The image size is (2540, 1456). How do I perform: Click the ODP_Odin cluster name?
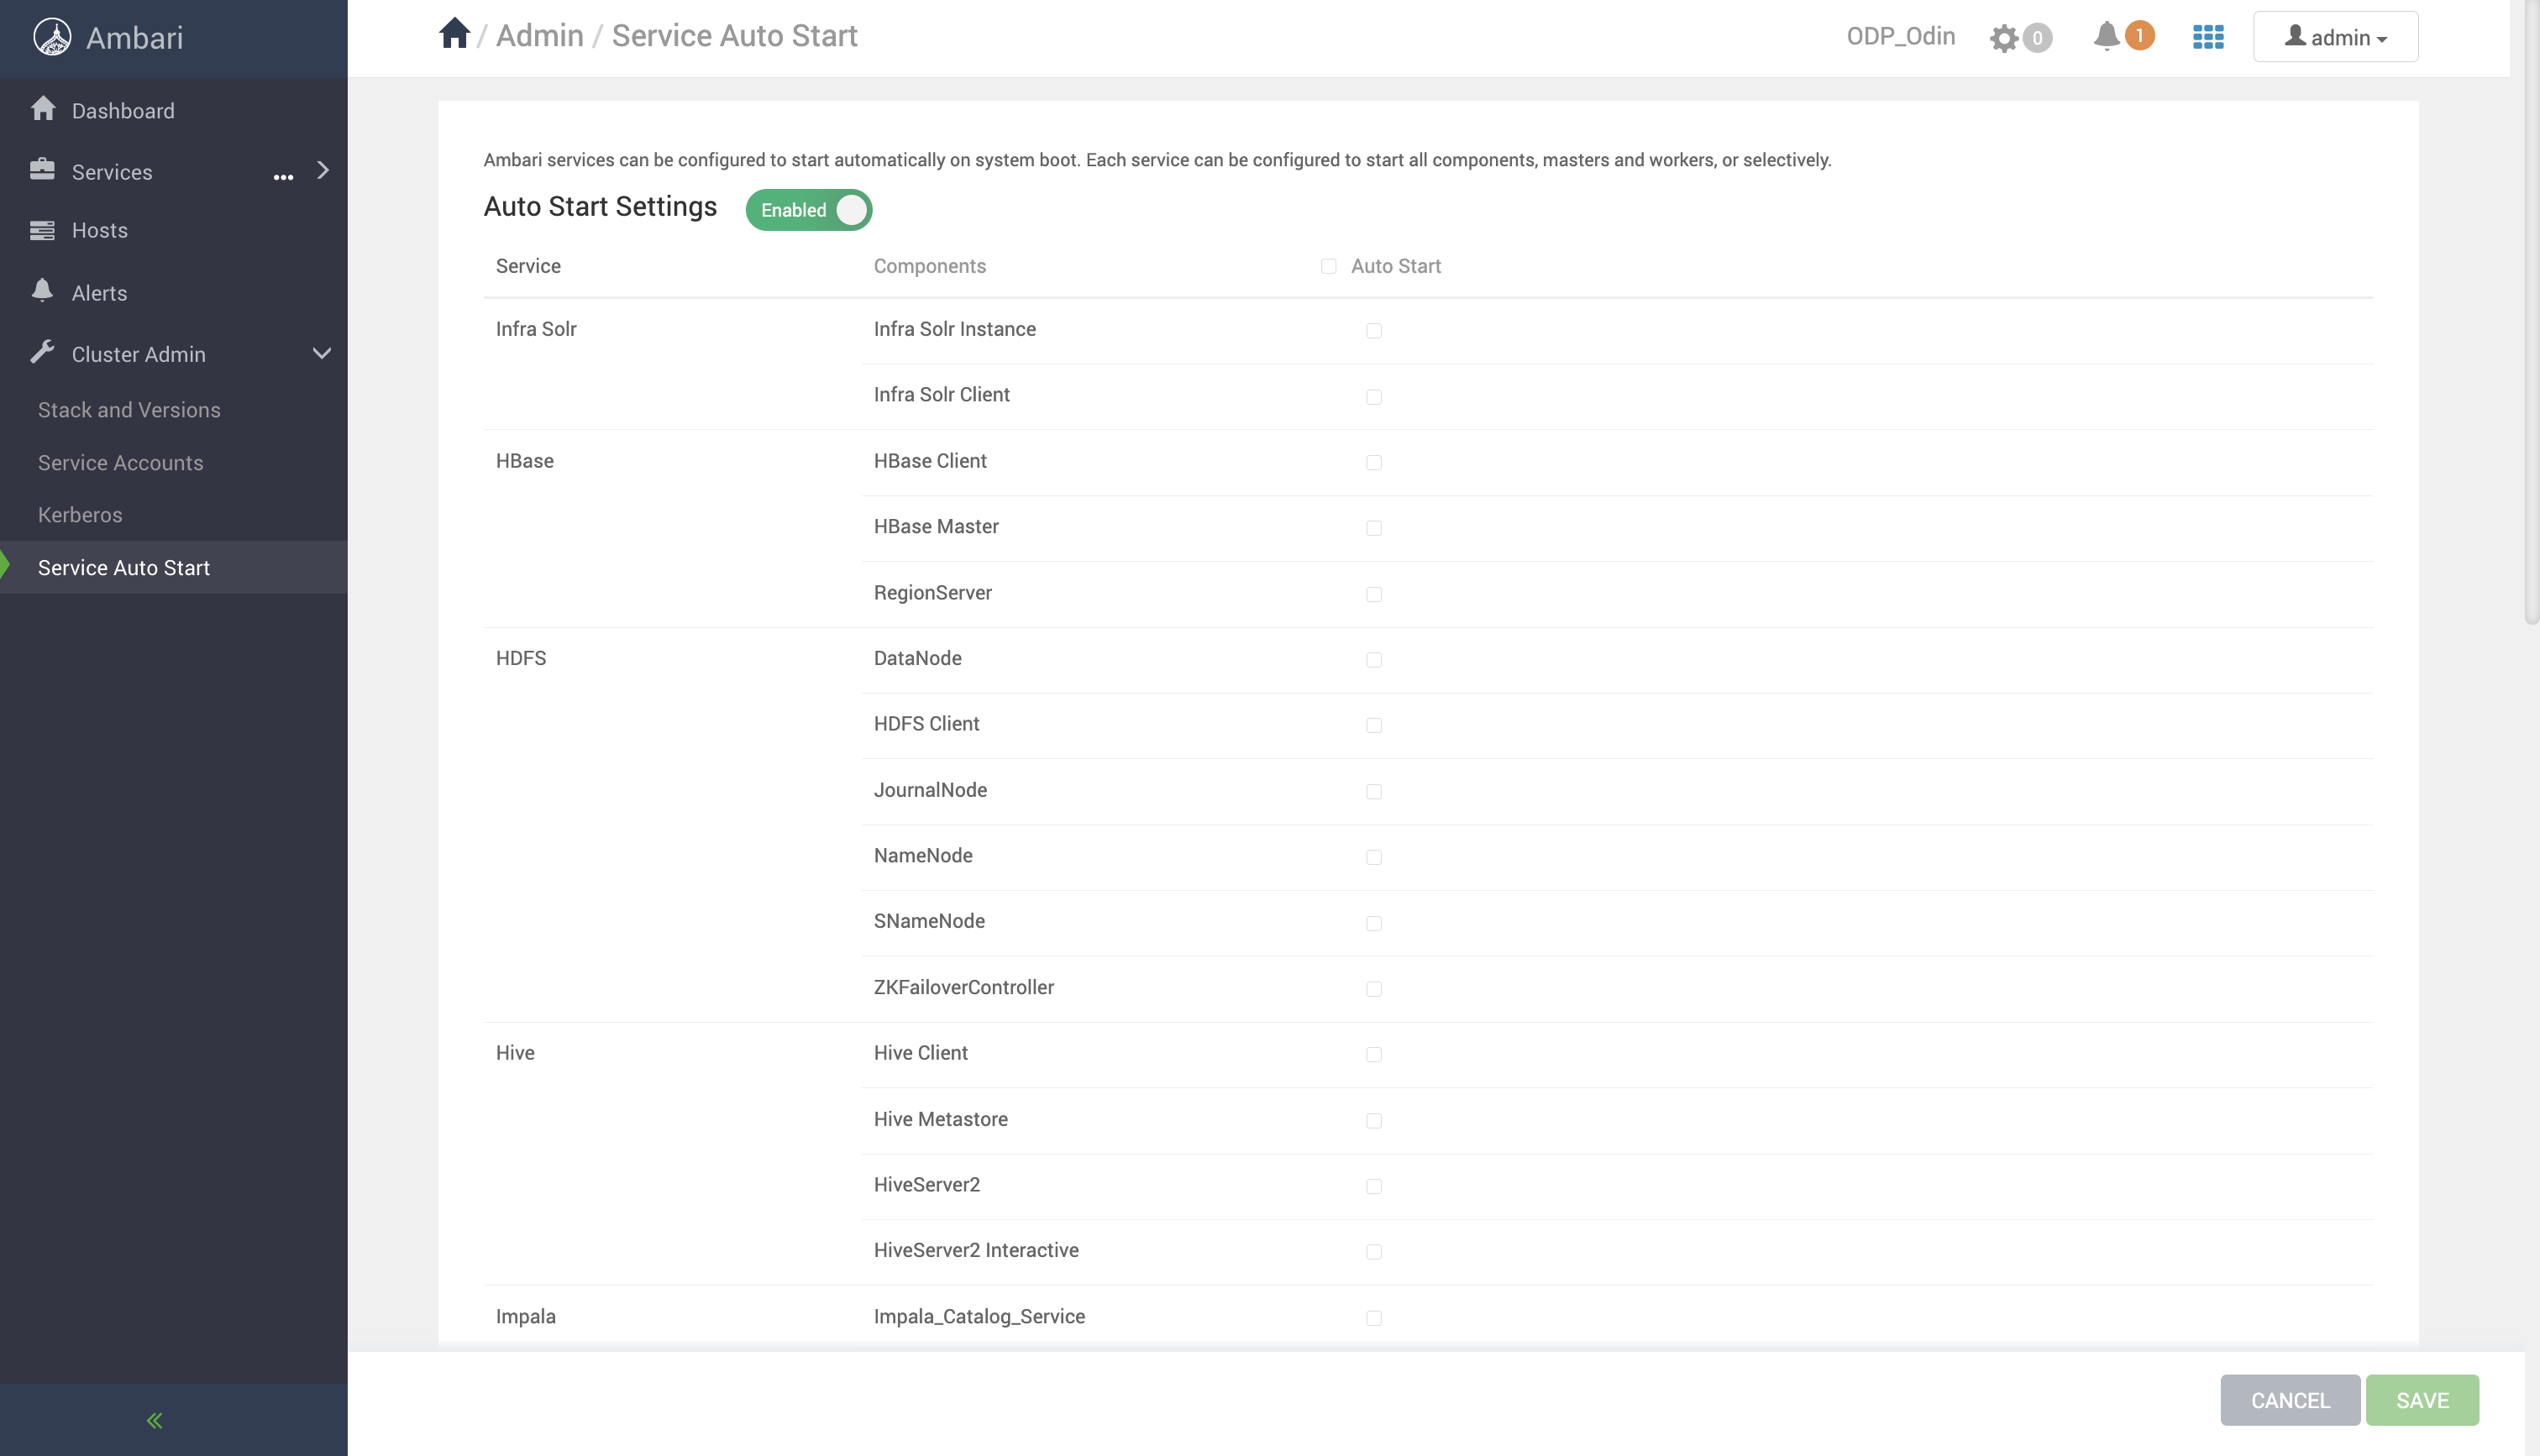1901,36
